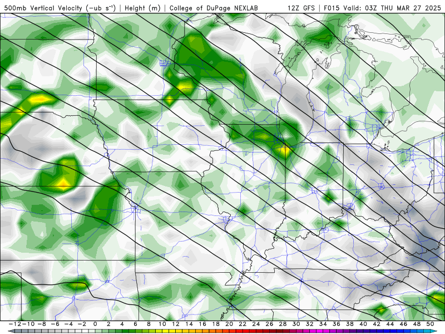The height and width of the screenshot is (334, 445).
Task: Click the "42" color scale label
Action: pyautogui.click(x=377, y=324)
